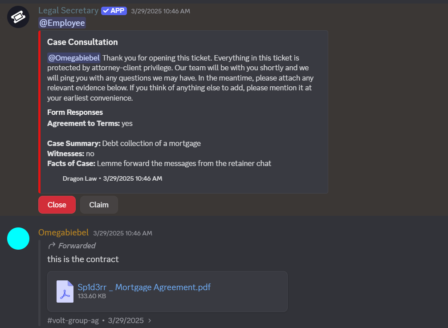Click the Legal Secretary ticket avatar icon

(18, 17)
